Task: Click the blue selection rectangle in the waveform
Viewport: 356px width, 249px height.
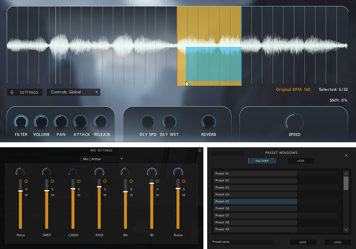Action: 214,64
